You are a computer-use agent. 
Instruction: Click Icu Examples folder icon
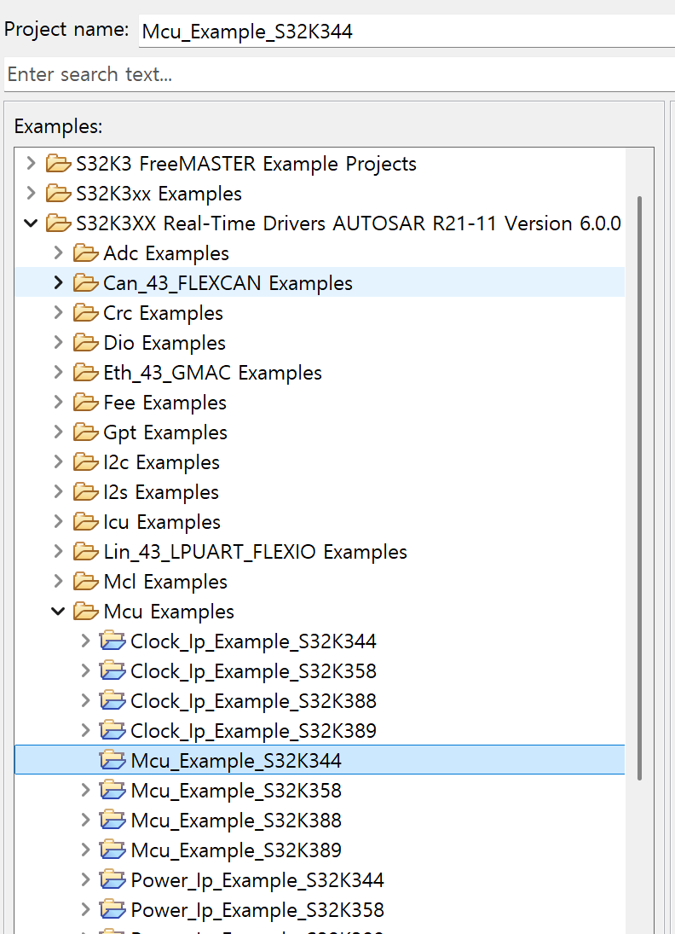86,522
